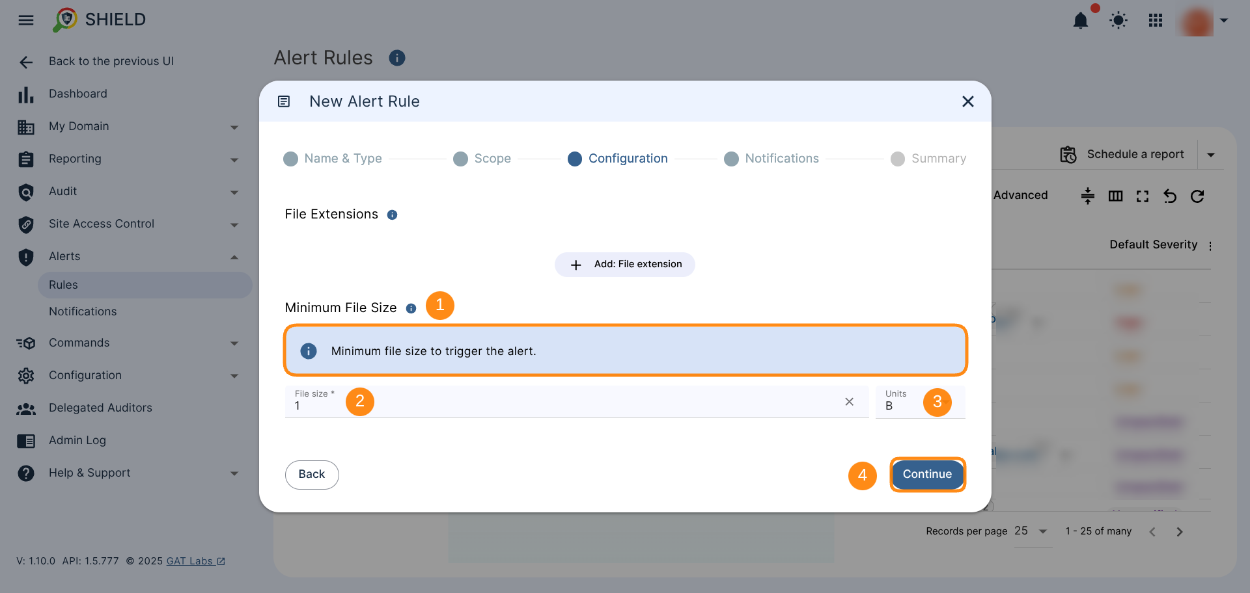Click the SHIELD logo
Viewport: 1250px width, 593px height.
click(99, 20)
